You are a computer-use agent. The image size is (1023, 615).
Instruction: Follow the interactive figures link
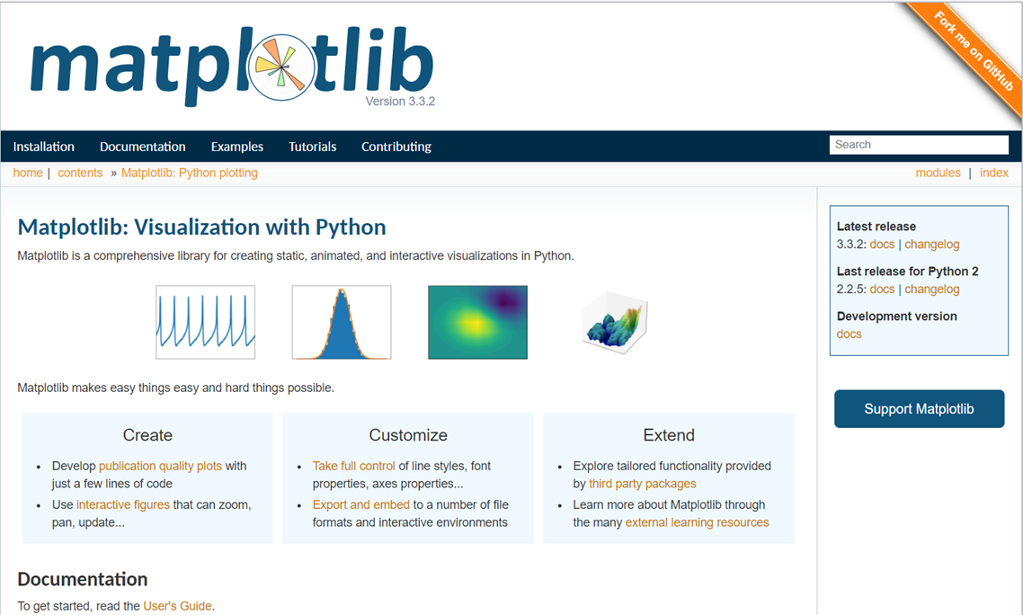click(122, 504)
